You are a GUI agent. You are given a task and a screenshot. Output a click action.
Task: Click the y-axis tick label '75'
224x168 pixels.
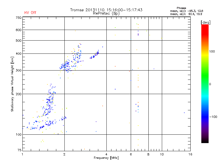click(19, 150)
